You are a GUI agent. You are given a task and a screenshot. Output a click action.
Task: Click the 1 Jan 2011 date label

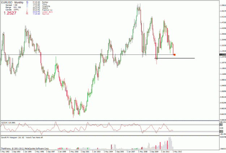[x=165, y=152]
